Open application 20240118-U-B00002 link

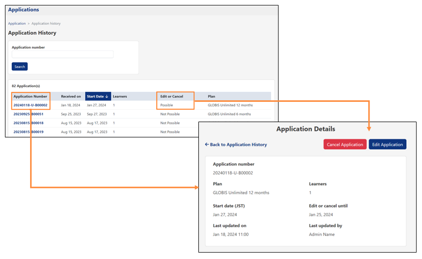pyautogui.click(x=30, y=105)
